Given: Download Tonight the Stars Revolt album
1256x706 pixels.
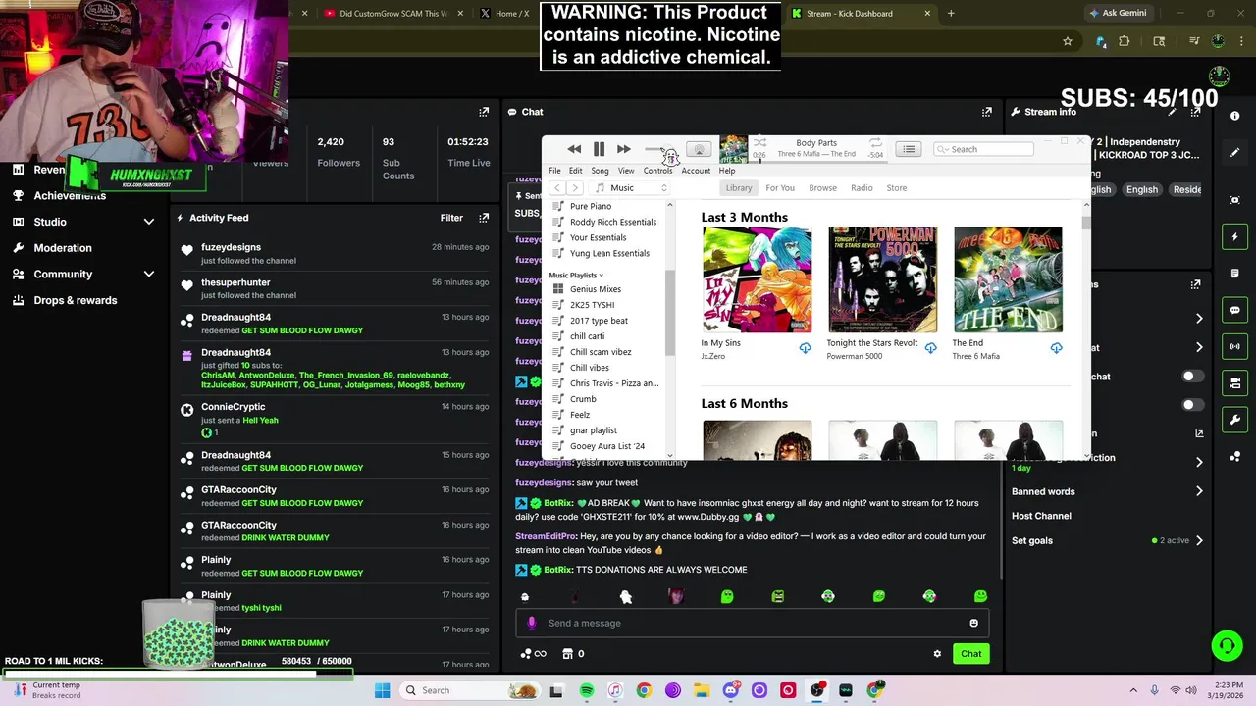Looking at the screenshot, I should tap(930, 348).
